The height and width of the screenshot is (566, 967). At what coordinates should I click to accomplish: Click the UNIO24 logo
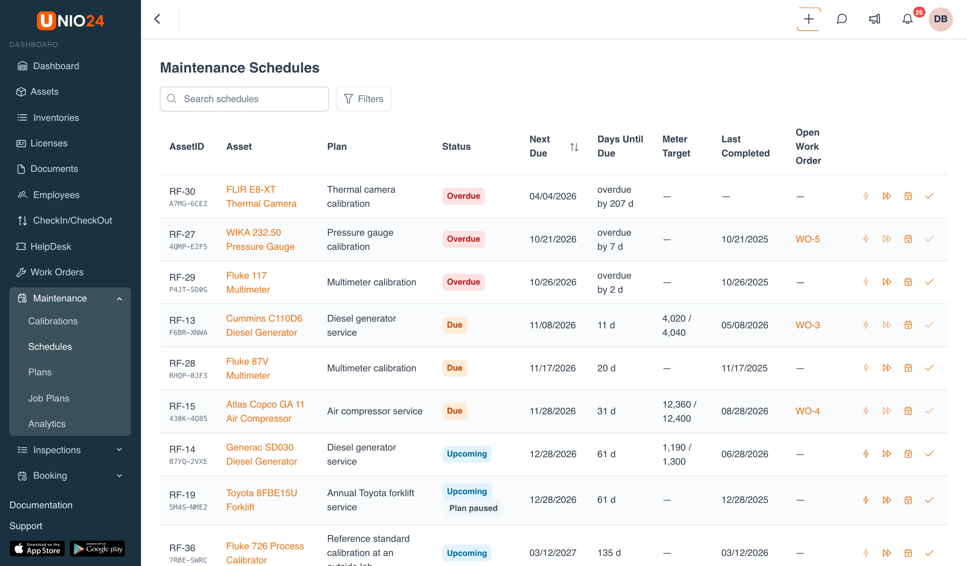[x=70, y=20]
